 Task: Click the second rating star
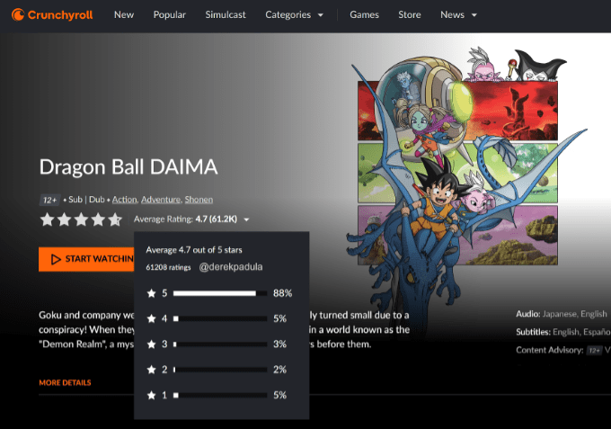point(64,219)
